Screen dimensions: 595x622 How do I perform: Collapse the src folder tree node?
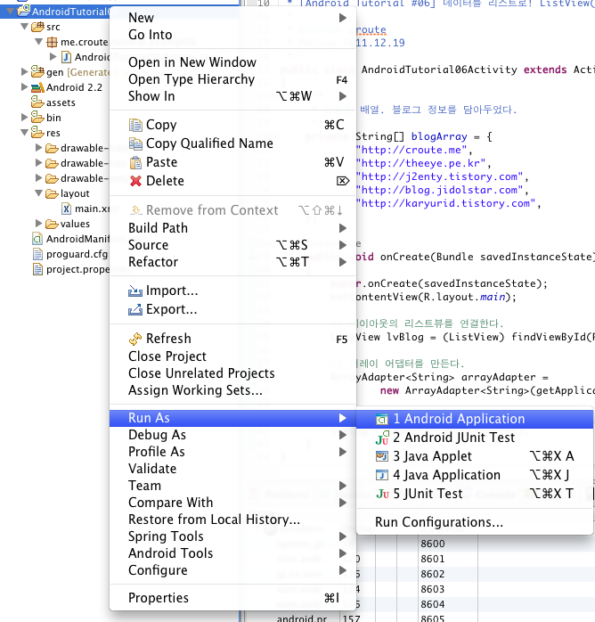tap(25, 27)
